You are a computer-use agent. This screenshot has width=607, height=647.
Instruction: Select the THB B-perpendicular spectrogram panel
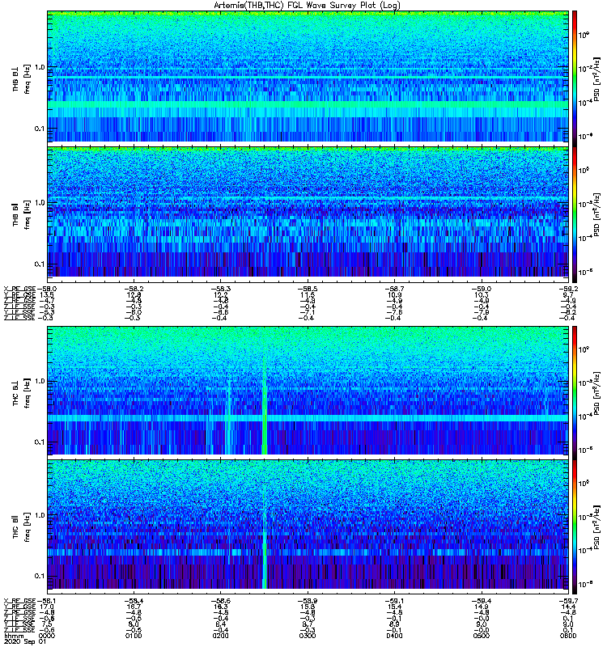coord(308,77)
